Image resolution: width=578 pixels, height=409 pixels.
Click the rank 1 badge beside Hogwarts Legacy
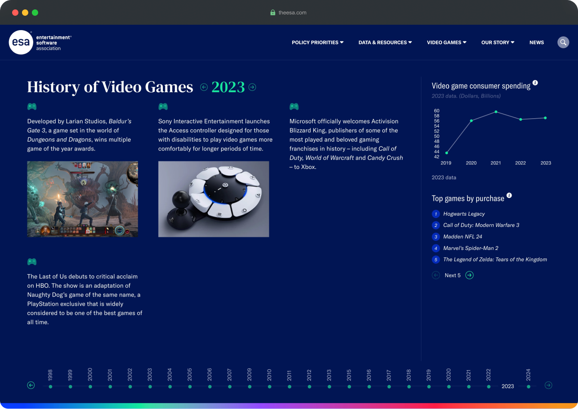[436, 214]
